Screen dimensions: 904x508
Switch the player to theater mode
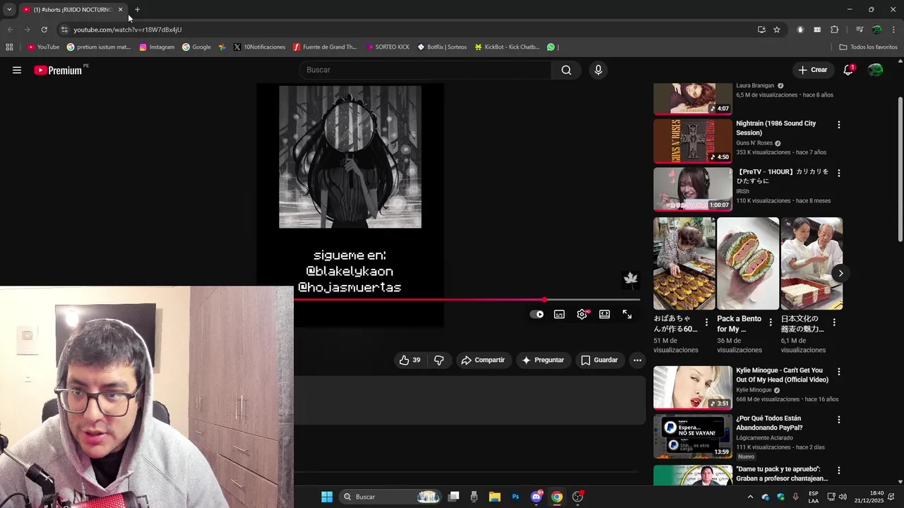click(x=605, y=314)
